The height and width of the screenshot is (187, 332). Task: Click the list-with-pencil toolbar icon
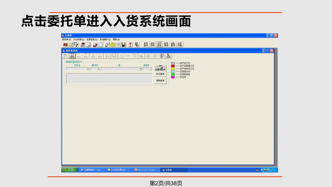pyautogui.click(x=76, y=45)
